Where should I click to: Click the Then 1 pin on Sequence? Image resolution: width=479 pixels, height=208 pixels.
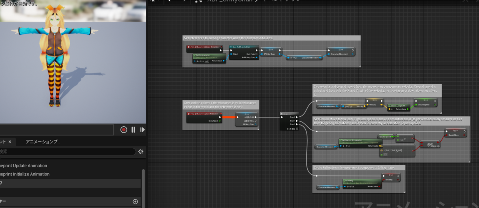pyautogui.click(x=297, y=121)
